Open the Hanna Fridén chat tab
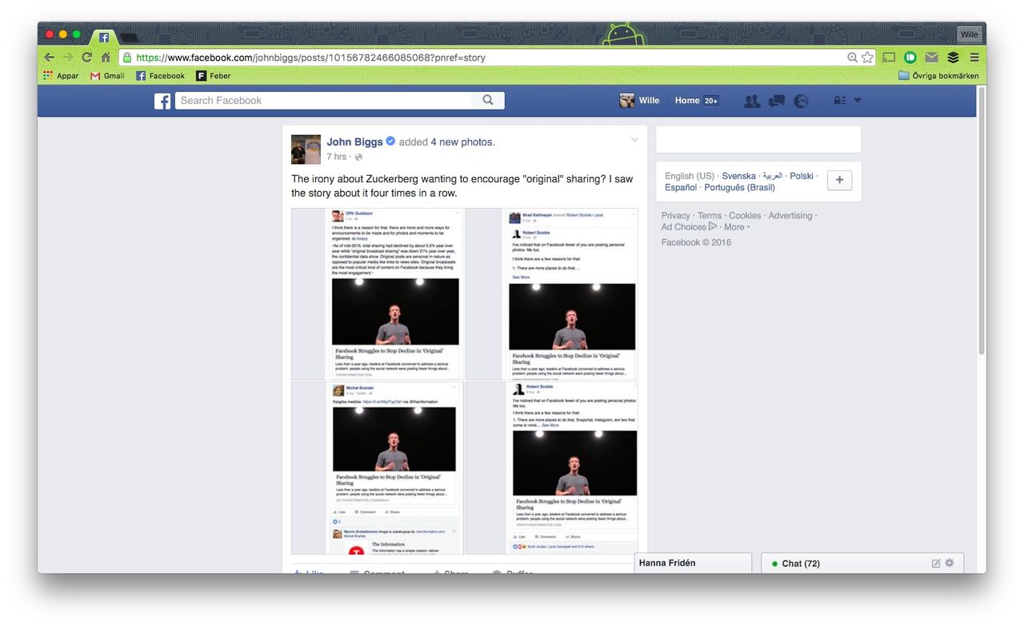Screen dimensions: 1024x627 [693, 563]
